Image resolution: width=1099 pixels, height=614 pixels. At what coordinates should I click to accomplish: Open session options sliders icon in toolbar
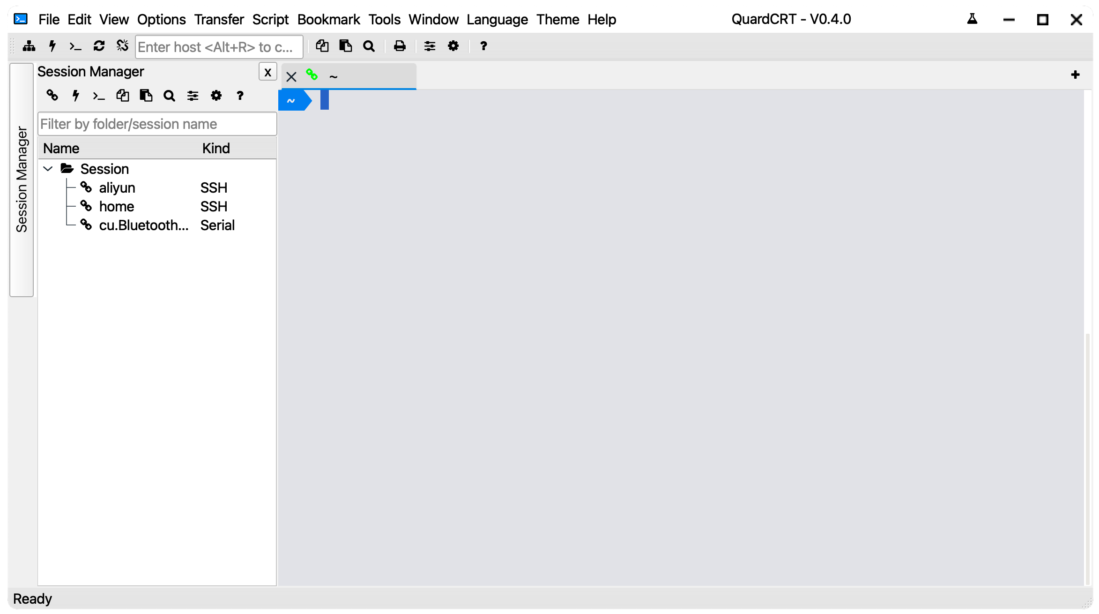click(x=430, y=46)
